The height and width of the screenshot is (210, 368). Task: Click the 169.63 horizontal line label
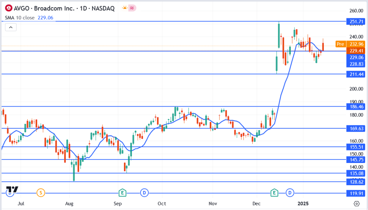pos(356,128)
